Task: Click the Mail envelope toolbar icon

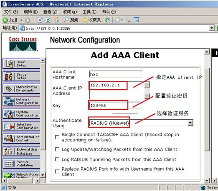Action: click(118, 20)
